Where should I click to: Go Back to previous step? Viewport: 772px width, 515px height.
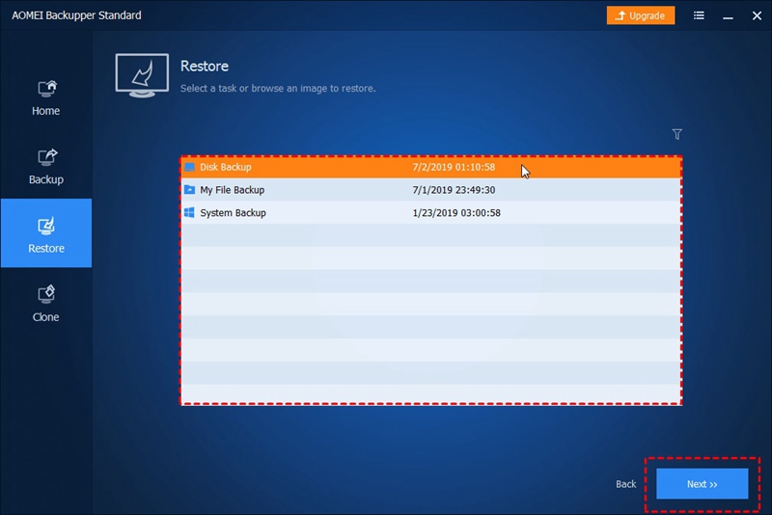click(625, 484)
